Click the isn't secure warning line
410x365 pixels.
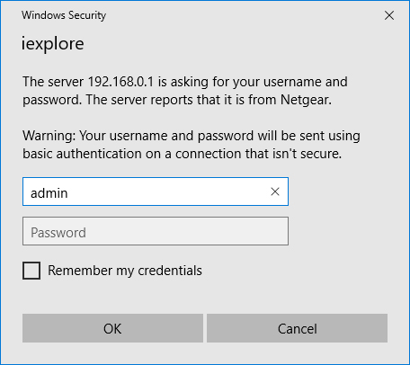click(x=183, y=154)
